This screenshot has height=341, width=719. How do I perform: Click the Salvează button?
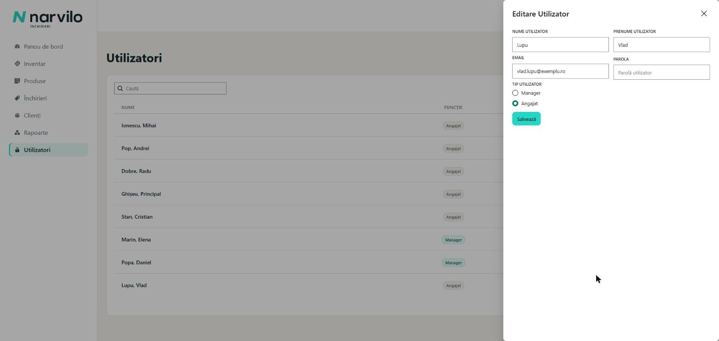(526, 119)
